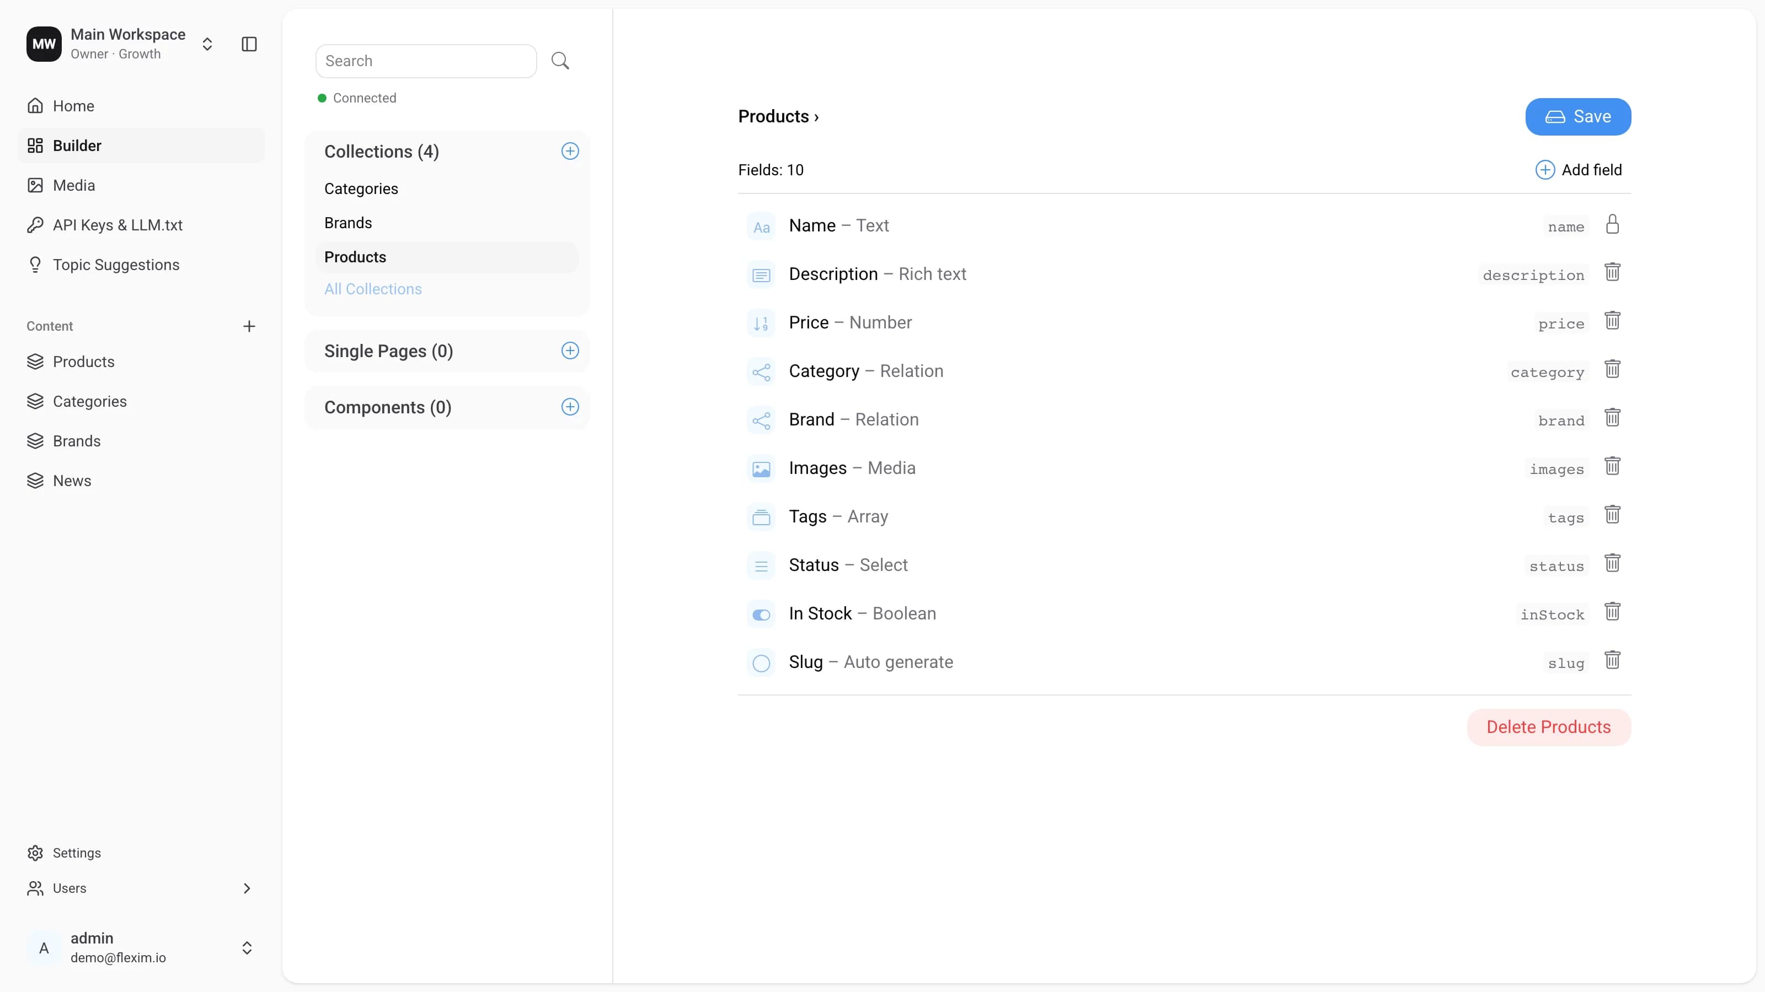Focus the Search input field

[425, 61]
